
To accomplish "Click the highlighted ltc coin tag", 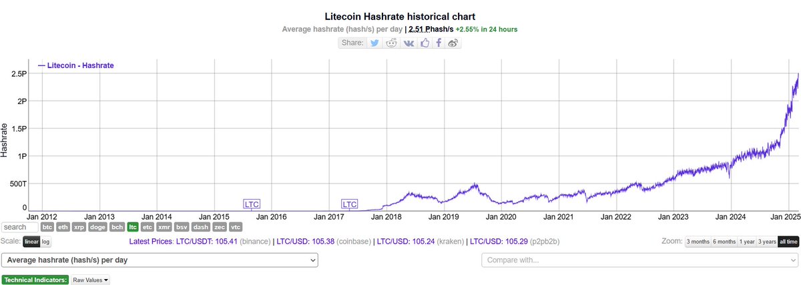I will click(133, 227).
